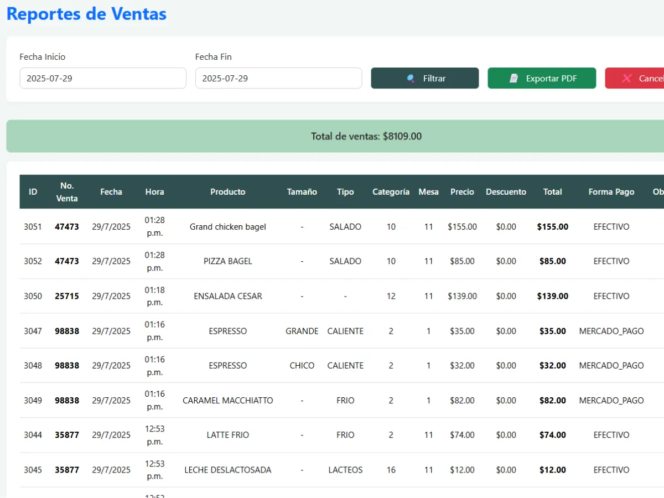
Task: Click the Reportes de Ventas heading
Action: 86,14
